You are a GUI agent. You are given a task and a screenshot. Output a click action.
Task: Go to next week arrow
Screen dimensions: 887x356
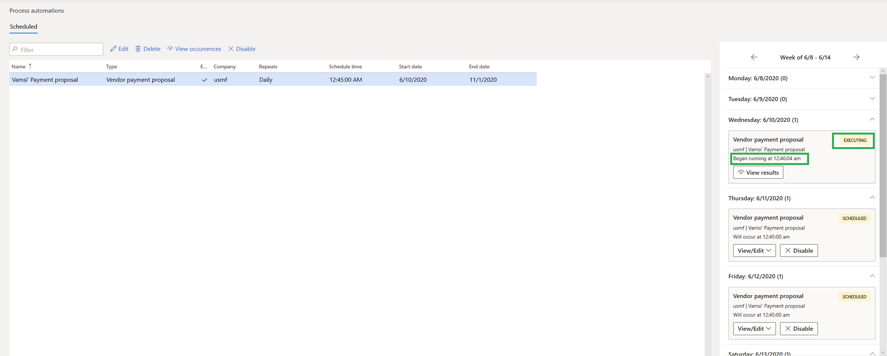pyautogui.click(x=856, y=57)
